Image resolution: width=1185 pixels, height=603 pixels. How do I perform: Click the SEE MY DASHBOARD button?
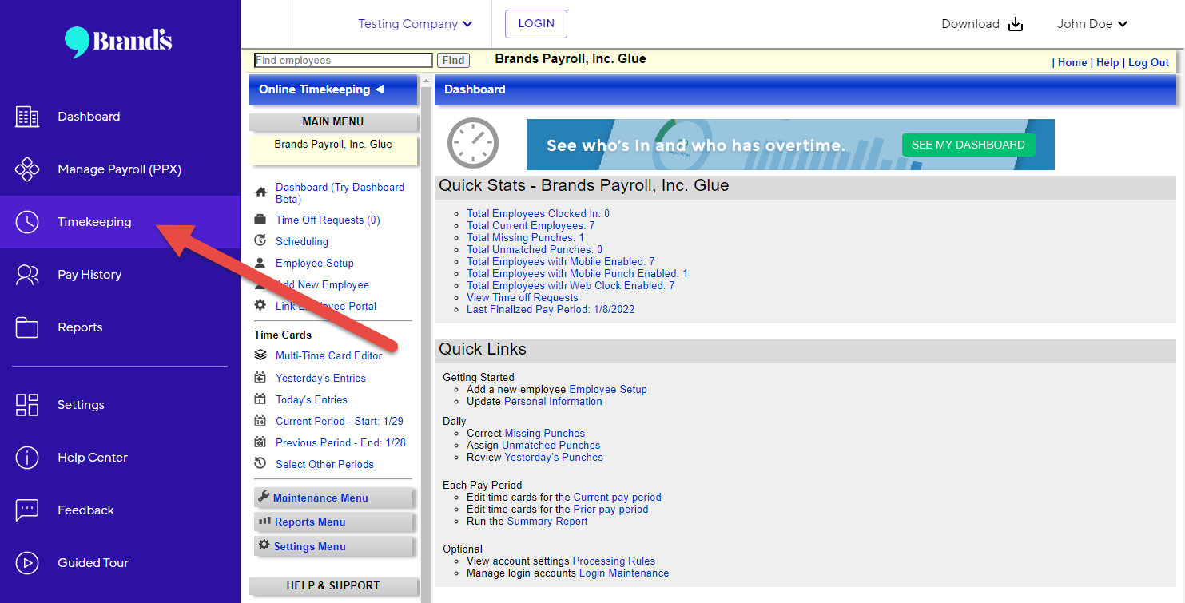click(x=968, y=145)
